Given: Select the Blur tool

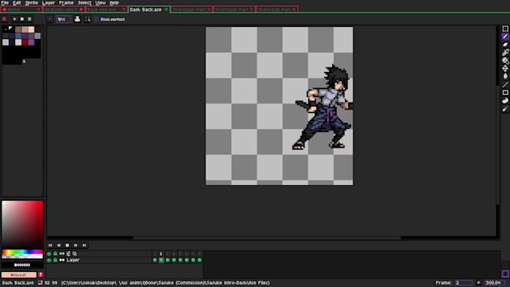Looking at the screenshot, I should click(x=505, y=109).
